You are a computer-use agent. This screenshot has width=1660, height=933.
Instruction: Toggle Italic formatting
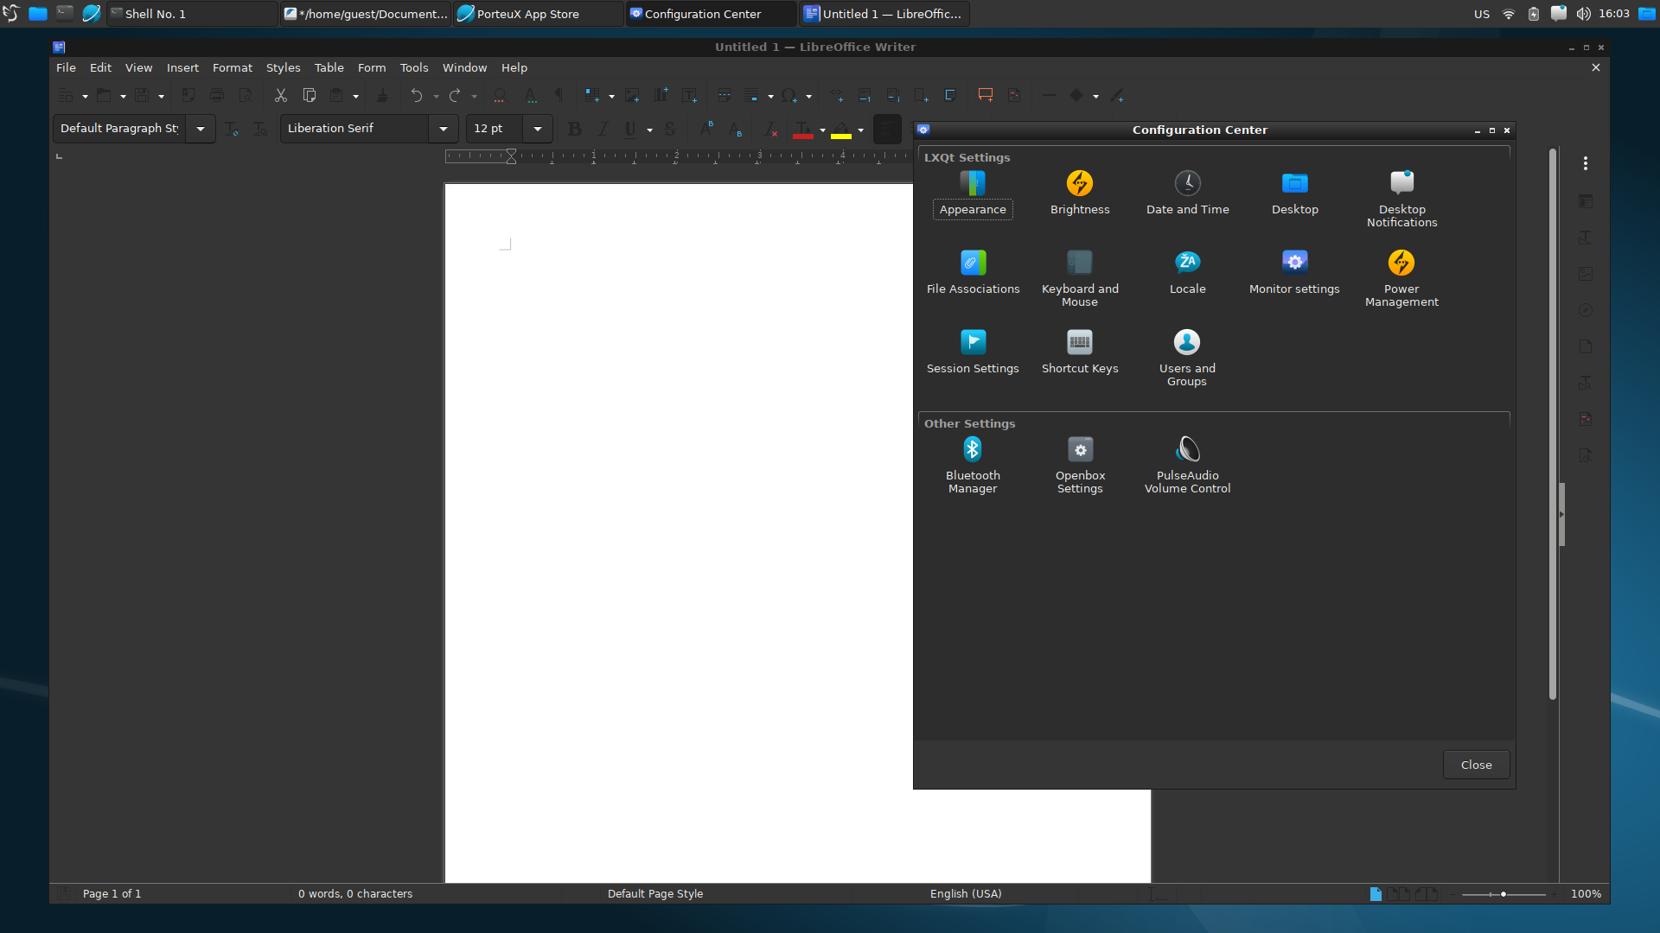point(603,130)
